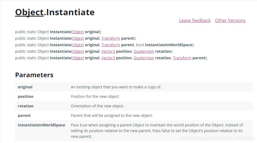Open Vector3 link in signature ending 'rotation);'

click(x=108, y=51)
